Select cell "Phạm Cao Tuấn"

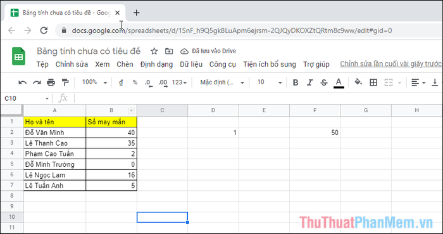click(x=55, y=153)
